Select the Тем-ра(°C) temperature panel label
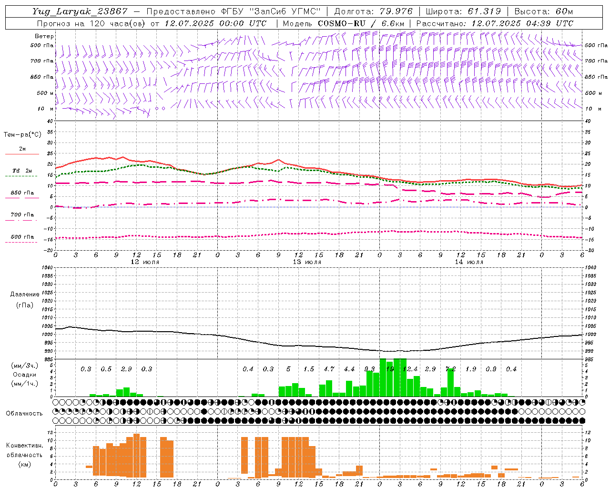Viewport: 610px width, 488px height. [22, 135]
